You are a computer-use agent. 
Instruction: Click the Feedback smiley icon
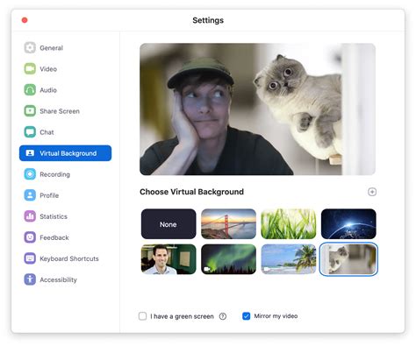[x=30, y=237]
